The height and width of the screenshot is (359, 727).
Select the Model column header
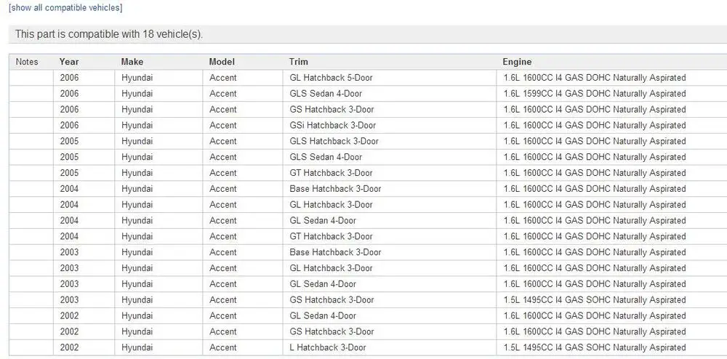coord(222,62)
